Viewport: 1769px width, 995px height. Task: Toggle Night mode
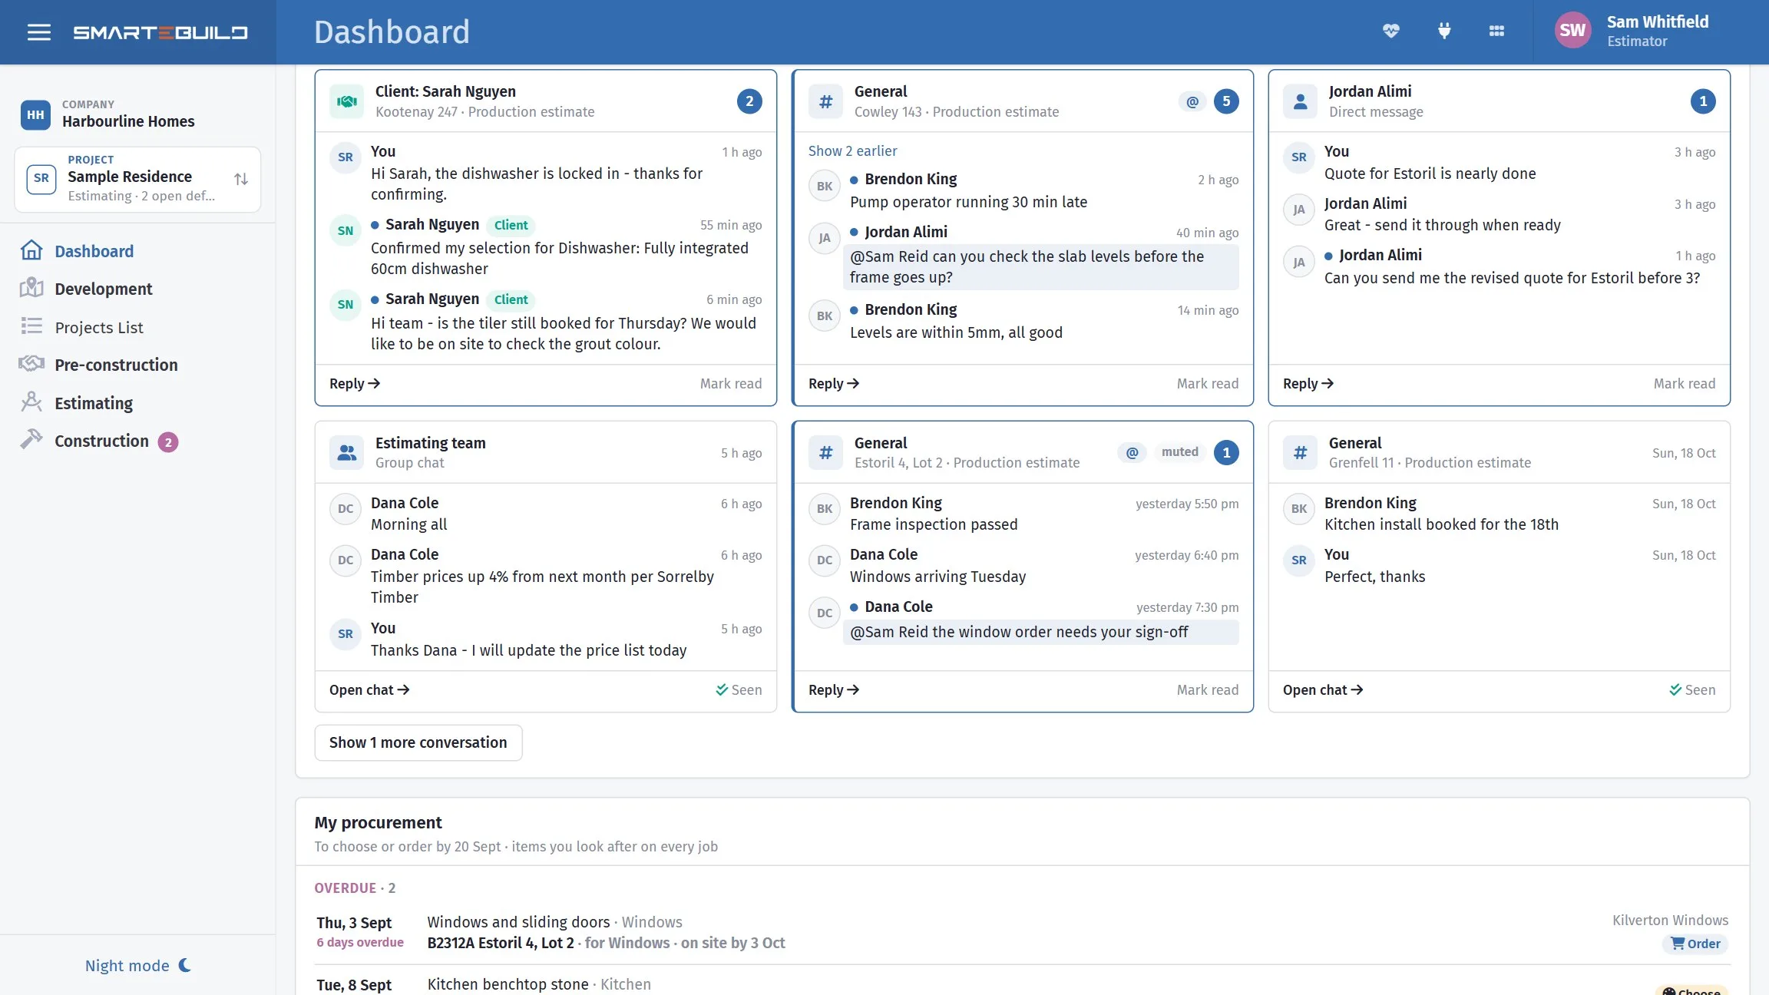138,965
